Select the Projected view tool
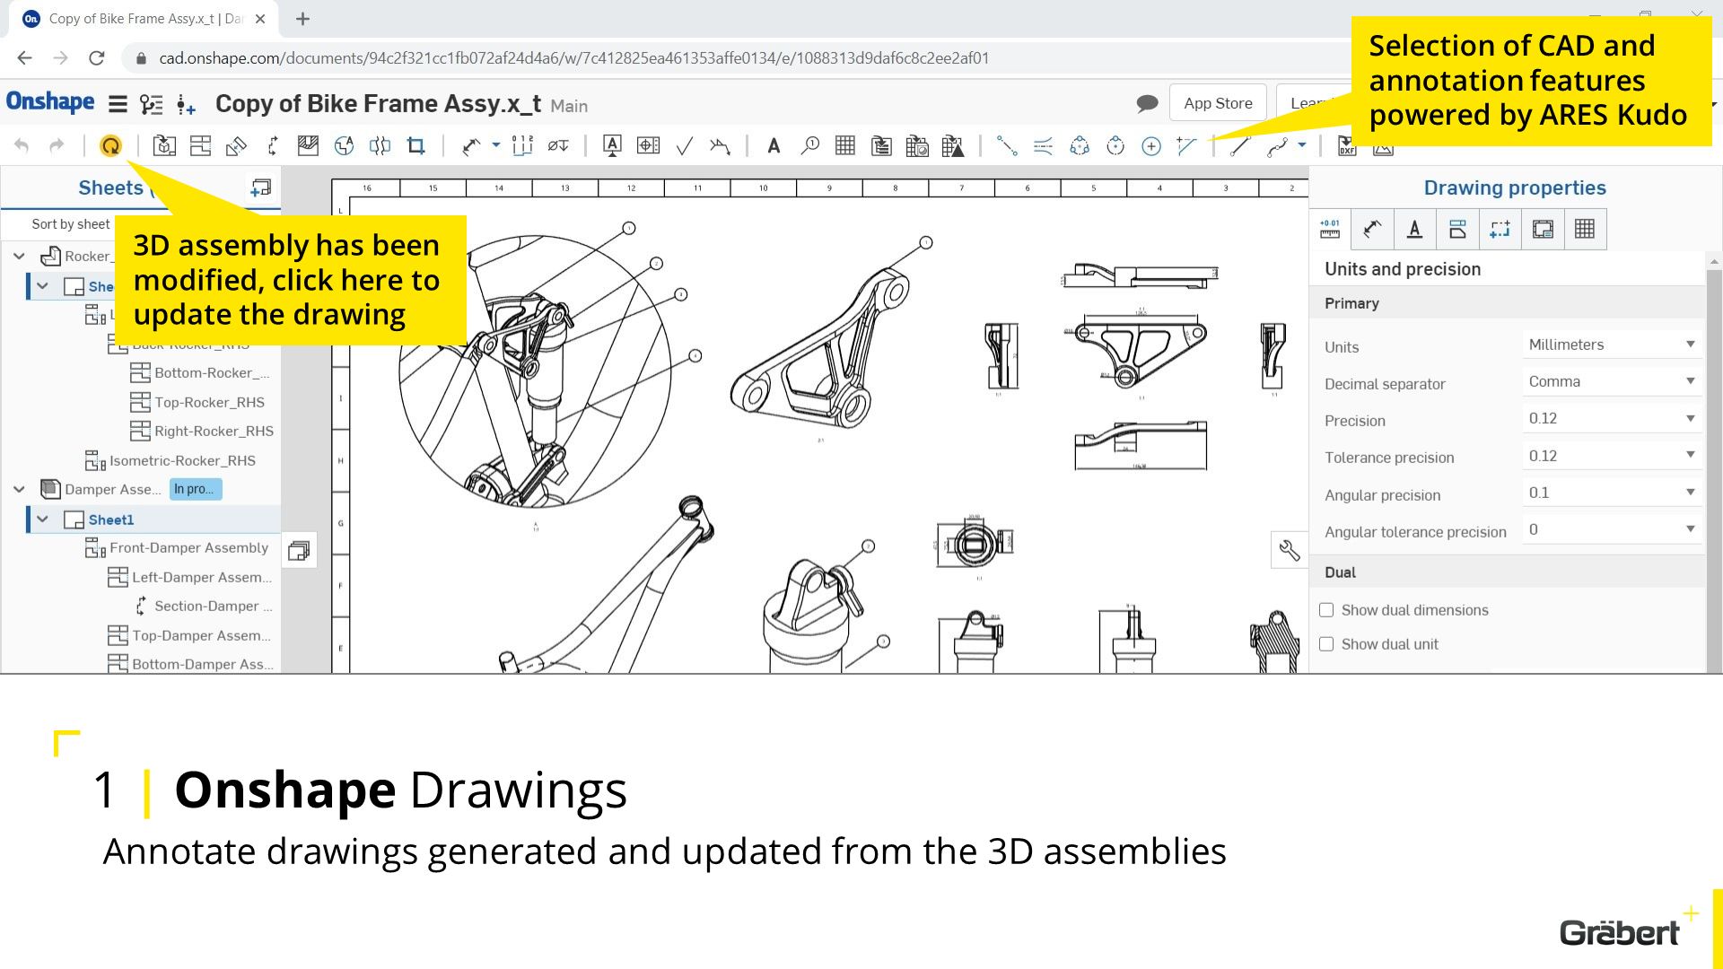The width and height of the screenshot is (1723, 969). coord(200,145)
